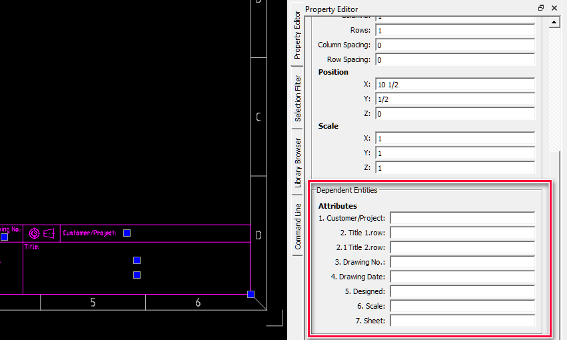Close the Property Editor panel
Image resolution: width=567 pixels, height=340 pixels.
point(554,8)
